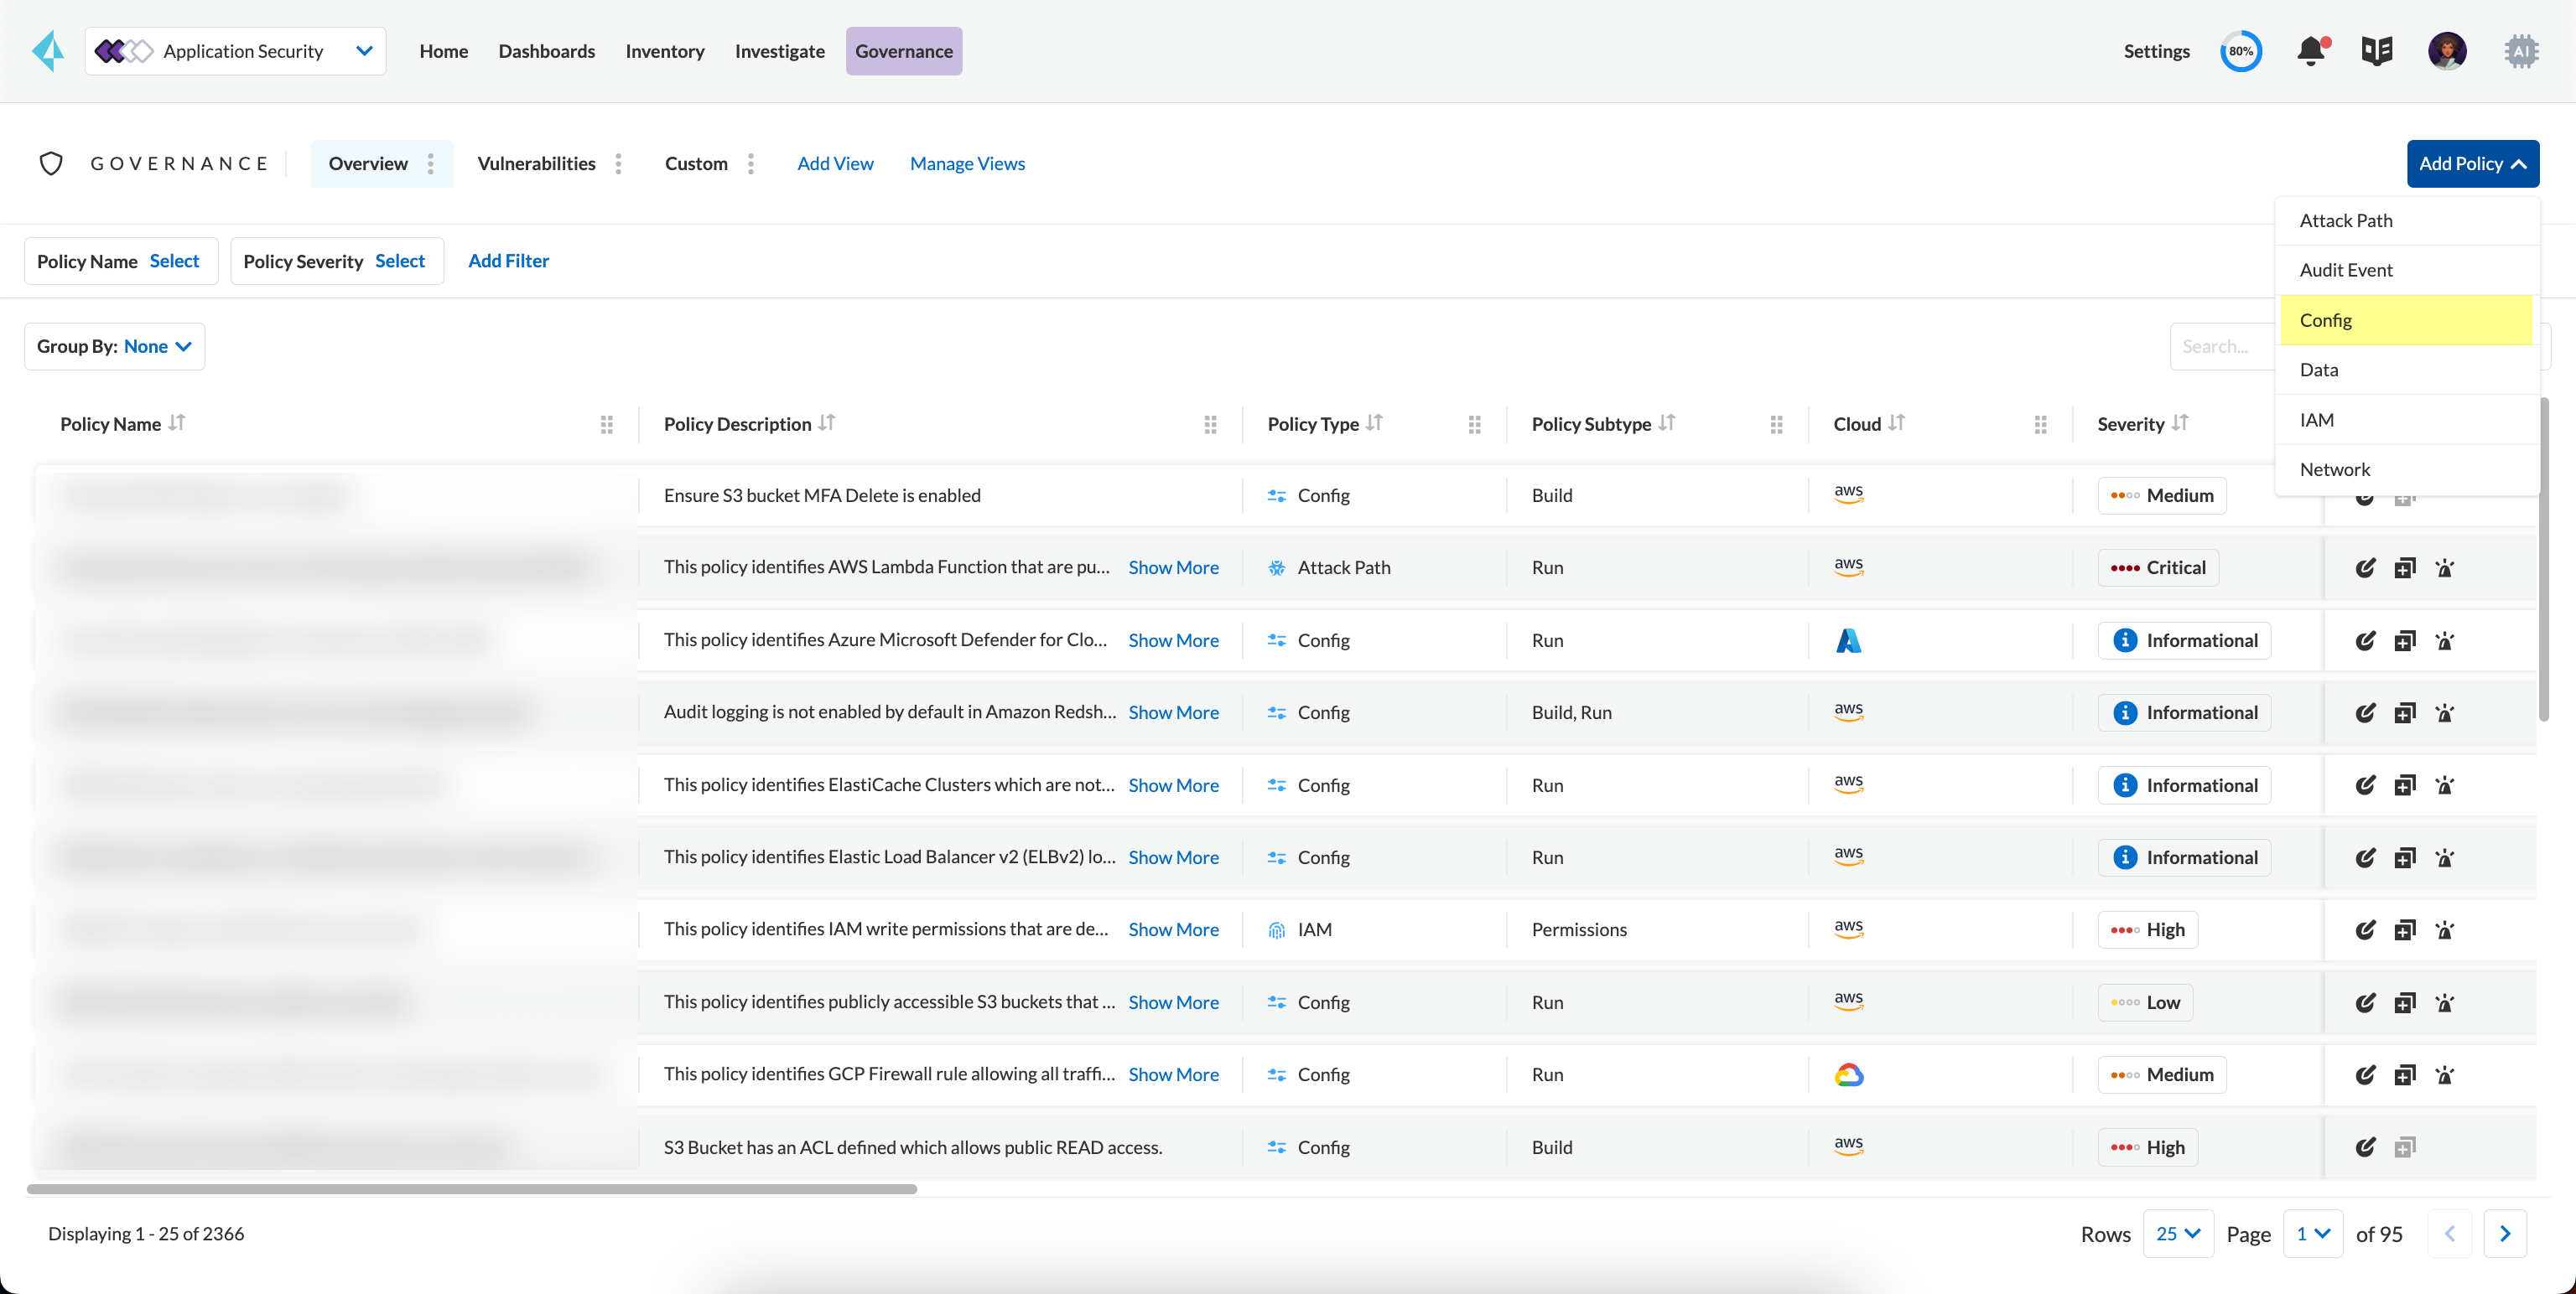Click alert icon for GCP Firewall row
The width and height of the screenshot is (2576, 1294).
[x=2445, y=1074]
